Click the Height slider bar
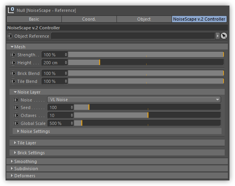The height and width of the screenshot is (186, 235). pos(146,62)
